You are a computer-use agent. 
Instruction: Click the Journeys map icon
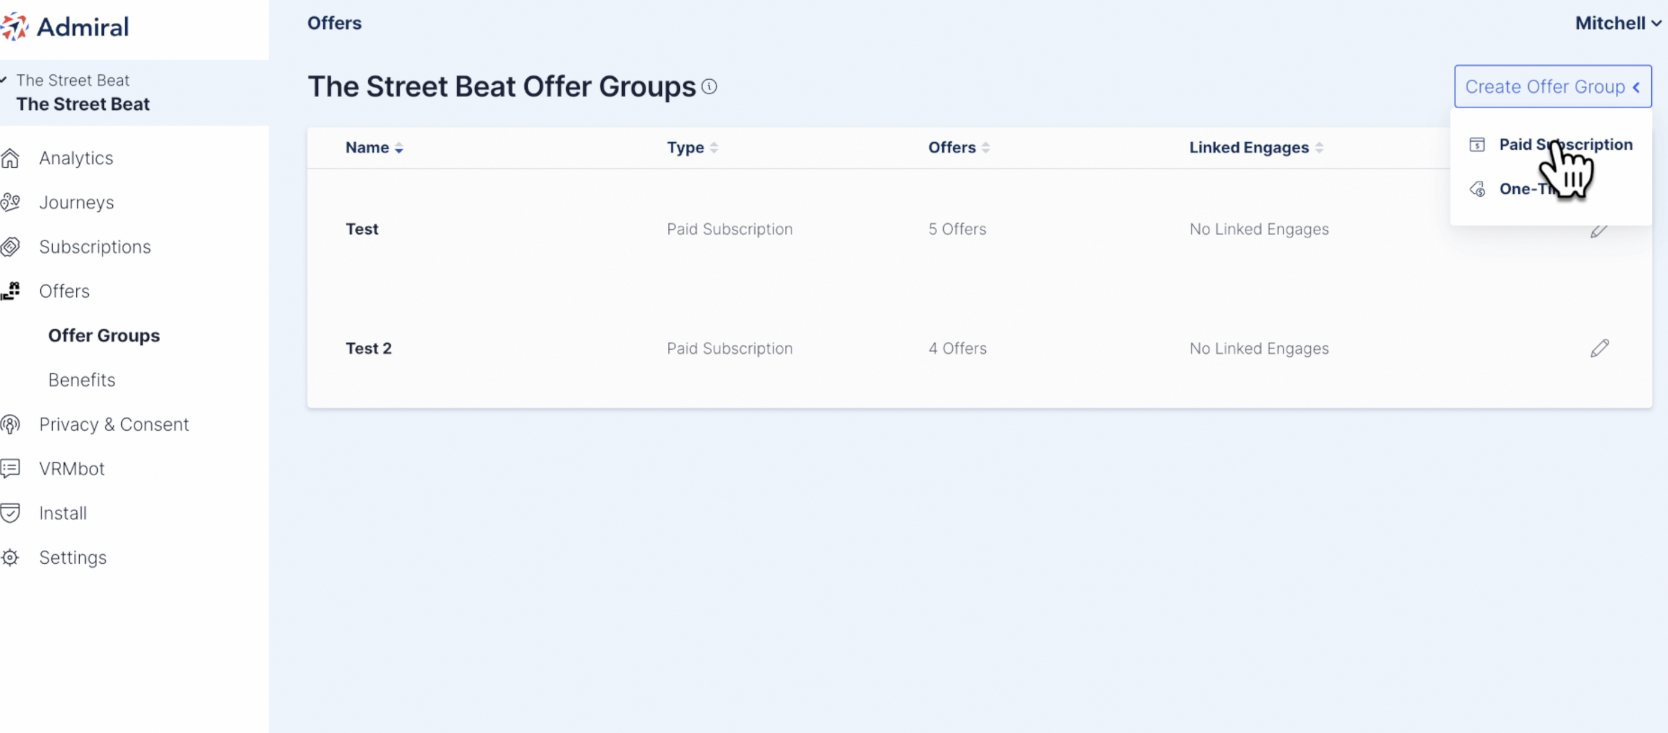pyautogui.click(x=10, y=202)
